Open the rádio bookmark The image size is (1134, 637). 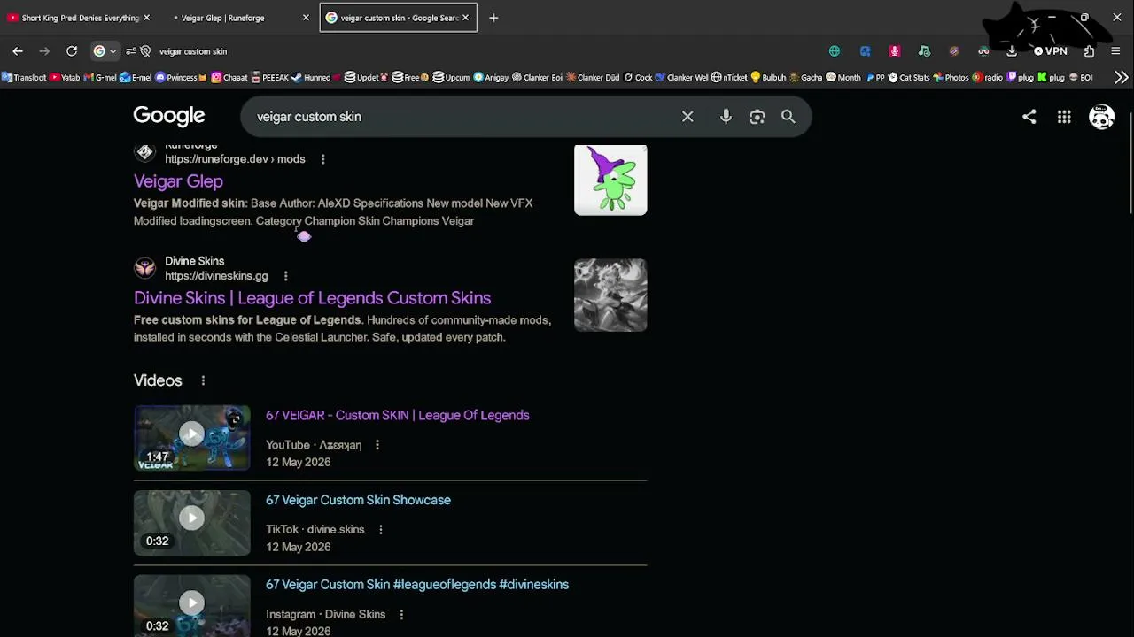point(987,78)
